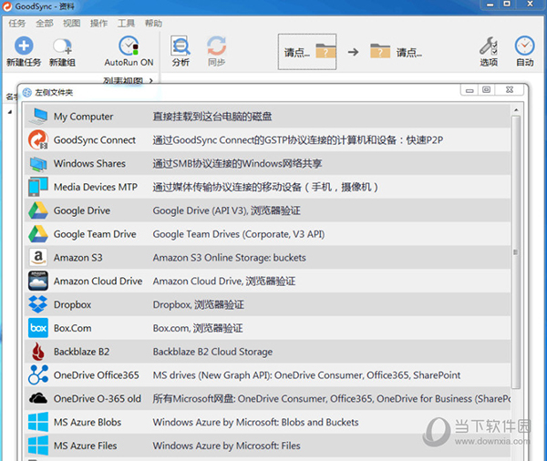Click 'Amazon S3 Online Storage: buckets' text
The width and height of the screenshot is (547, 461).
[x=229, y=258]
